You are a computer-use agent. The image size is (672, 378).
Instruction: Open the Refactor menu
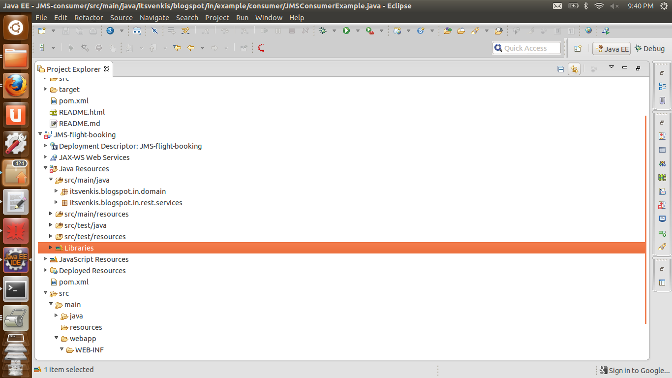(x=89, y=17)
